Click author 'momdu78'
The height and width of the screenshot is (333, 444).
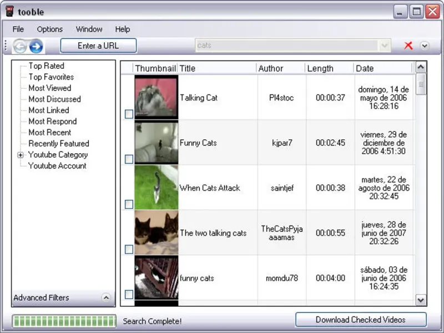282,278
